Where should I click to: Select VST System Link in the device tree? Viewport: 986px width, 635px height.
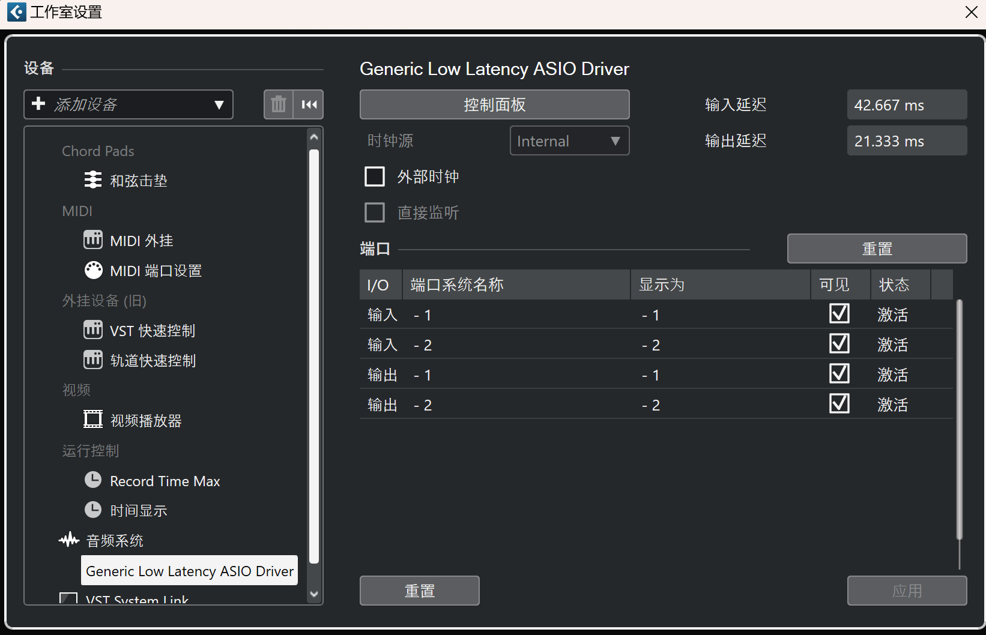coord(137,599)
